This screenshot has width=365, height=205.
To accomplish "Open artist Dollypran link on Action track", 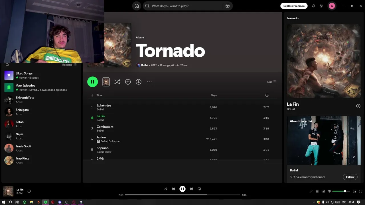I will point(114,142).
